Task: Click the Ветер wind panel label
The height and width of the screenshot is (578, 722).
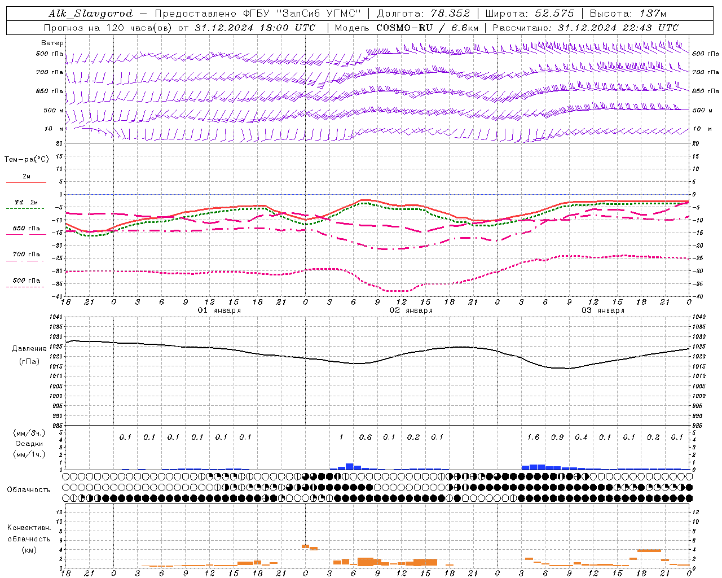Action: 52,43
